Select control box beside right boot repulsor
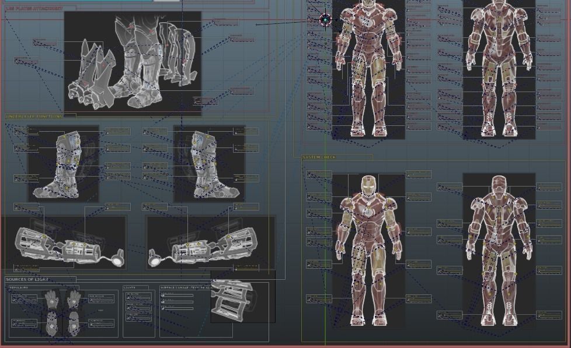The image size is (571, 348). click(102, 323)
